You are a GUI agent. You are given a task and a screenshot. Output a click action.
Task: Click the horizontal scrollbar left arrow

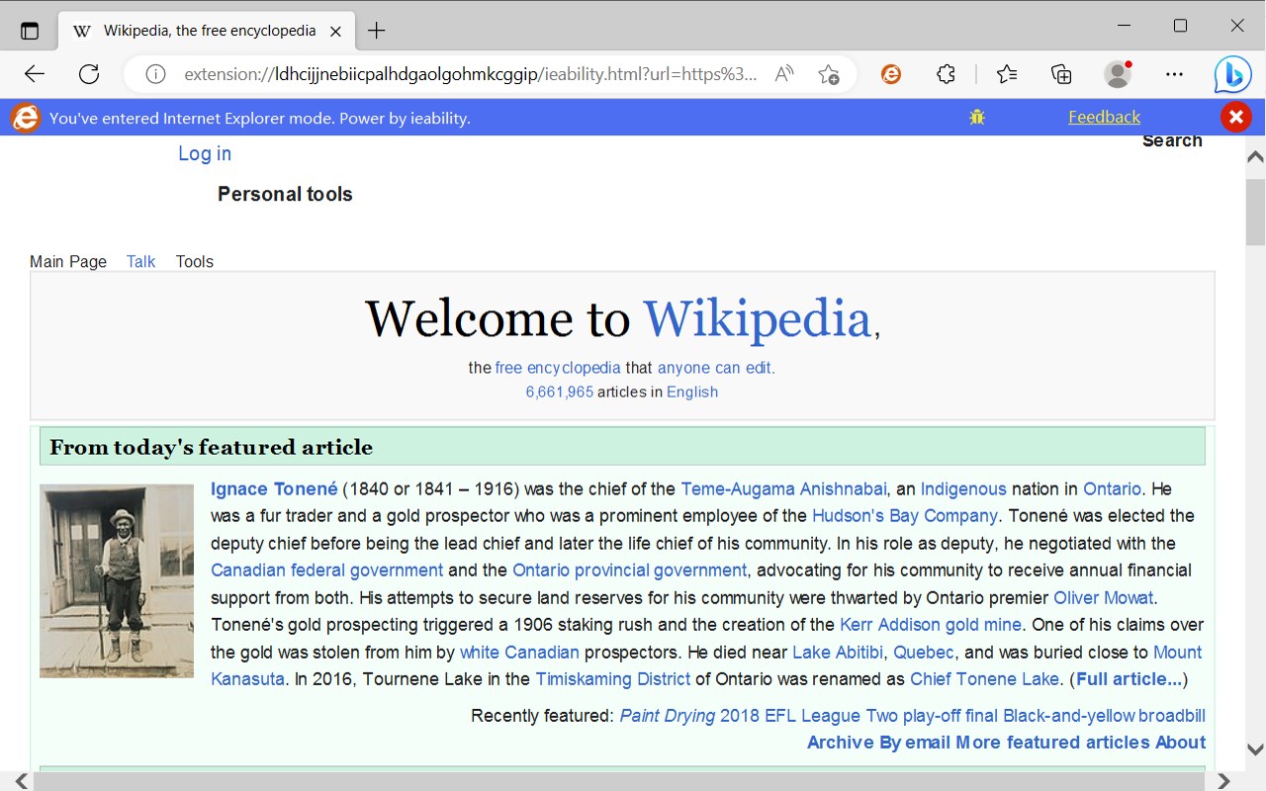[21, 781]
